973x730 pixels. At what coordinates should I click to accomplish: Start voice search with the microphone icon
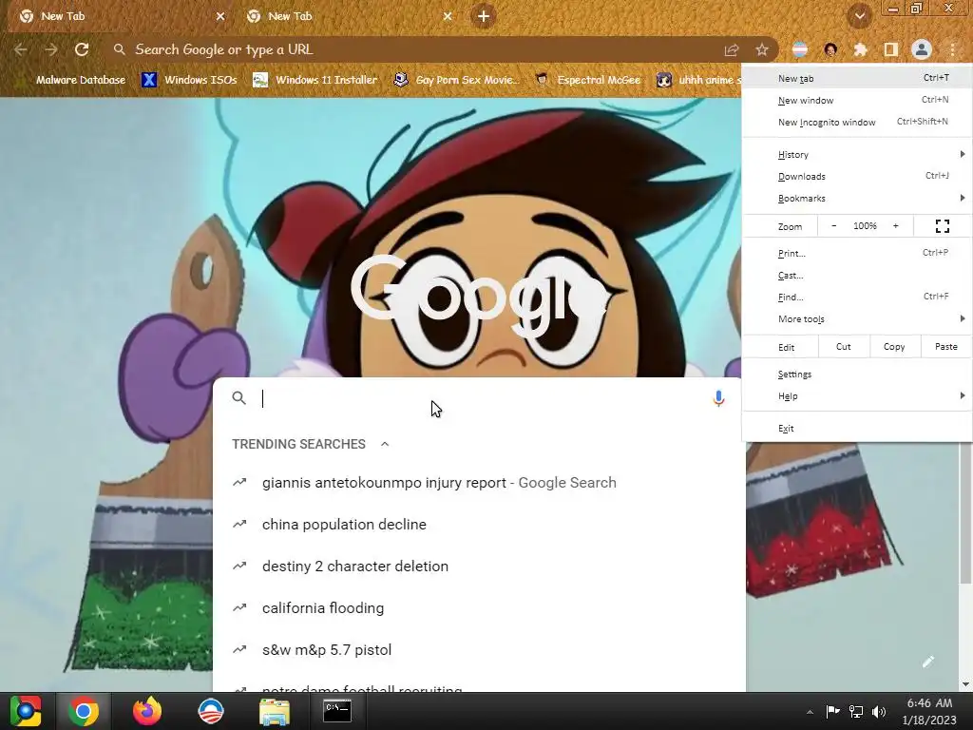coord(718,398)
